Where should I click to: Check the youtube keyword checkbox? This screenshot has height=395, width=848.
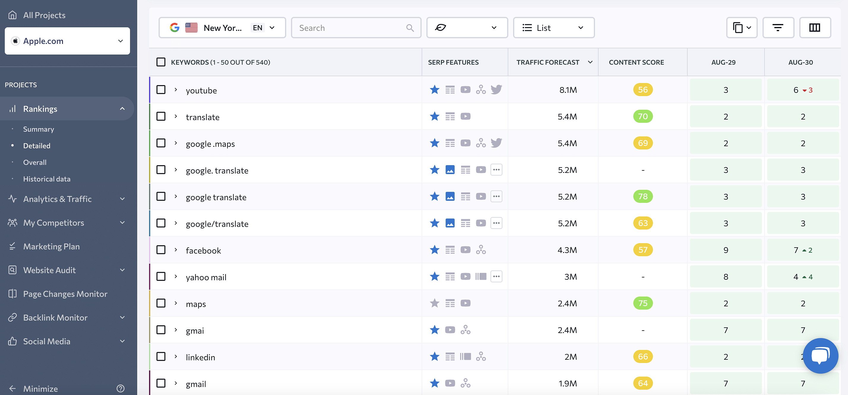tap(161, 90)
